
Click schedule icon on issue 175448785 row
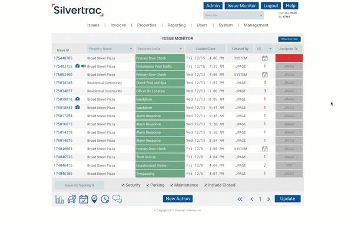264,58
